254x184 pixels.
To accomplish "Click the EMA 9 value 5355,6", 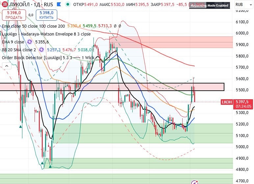I will tap(42, 42).
